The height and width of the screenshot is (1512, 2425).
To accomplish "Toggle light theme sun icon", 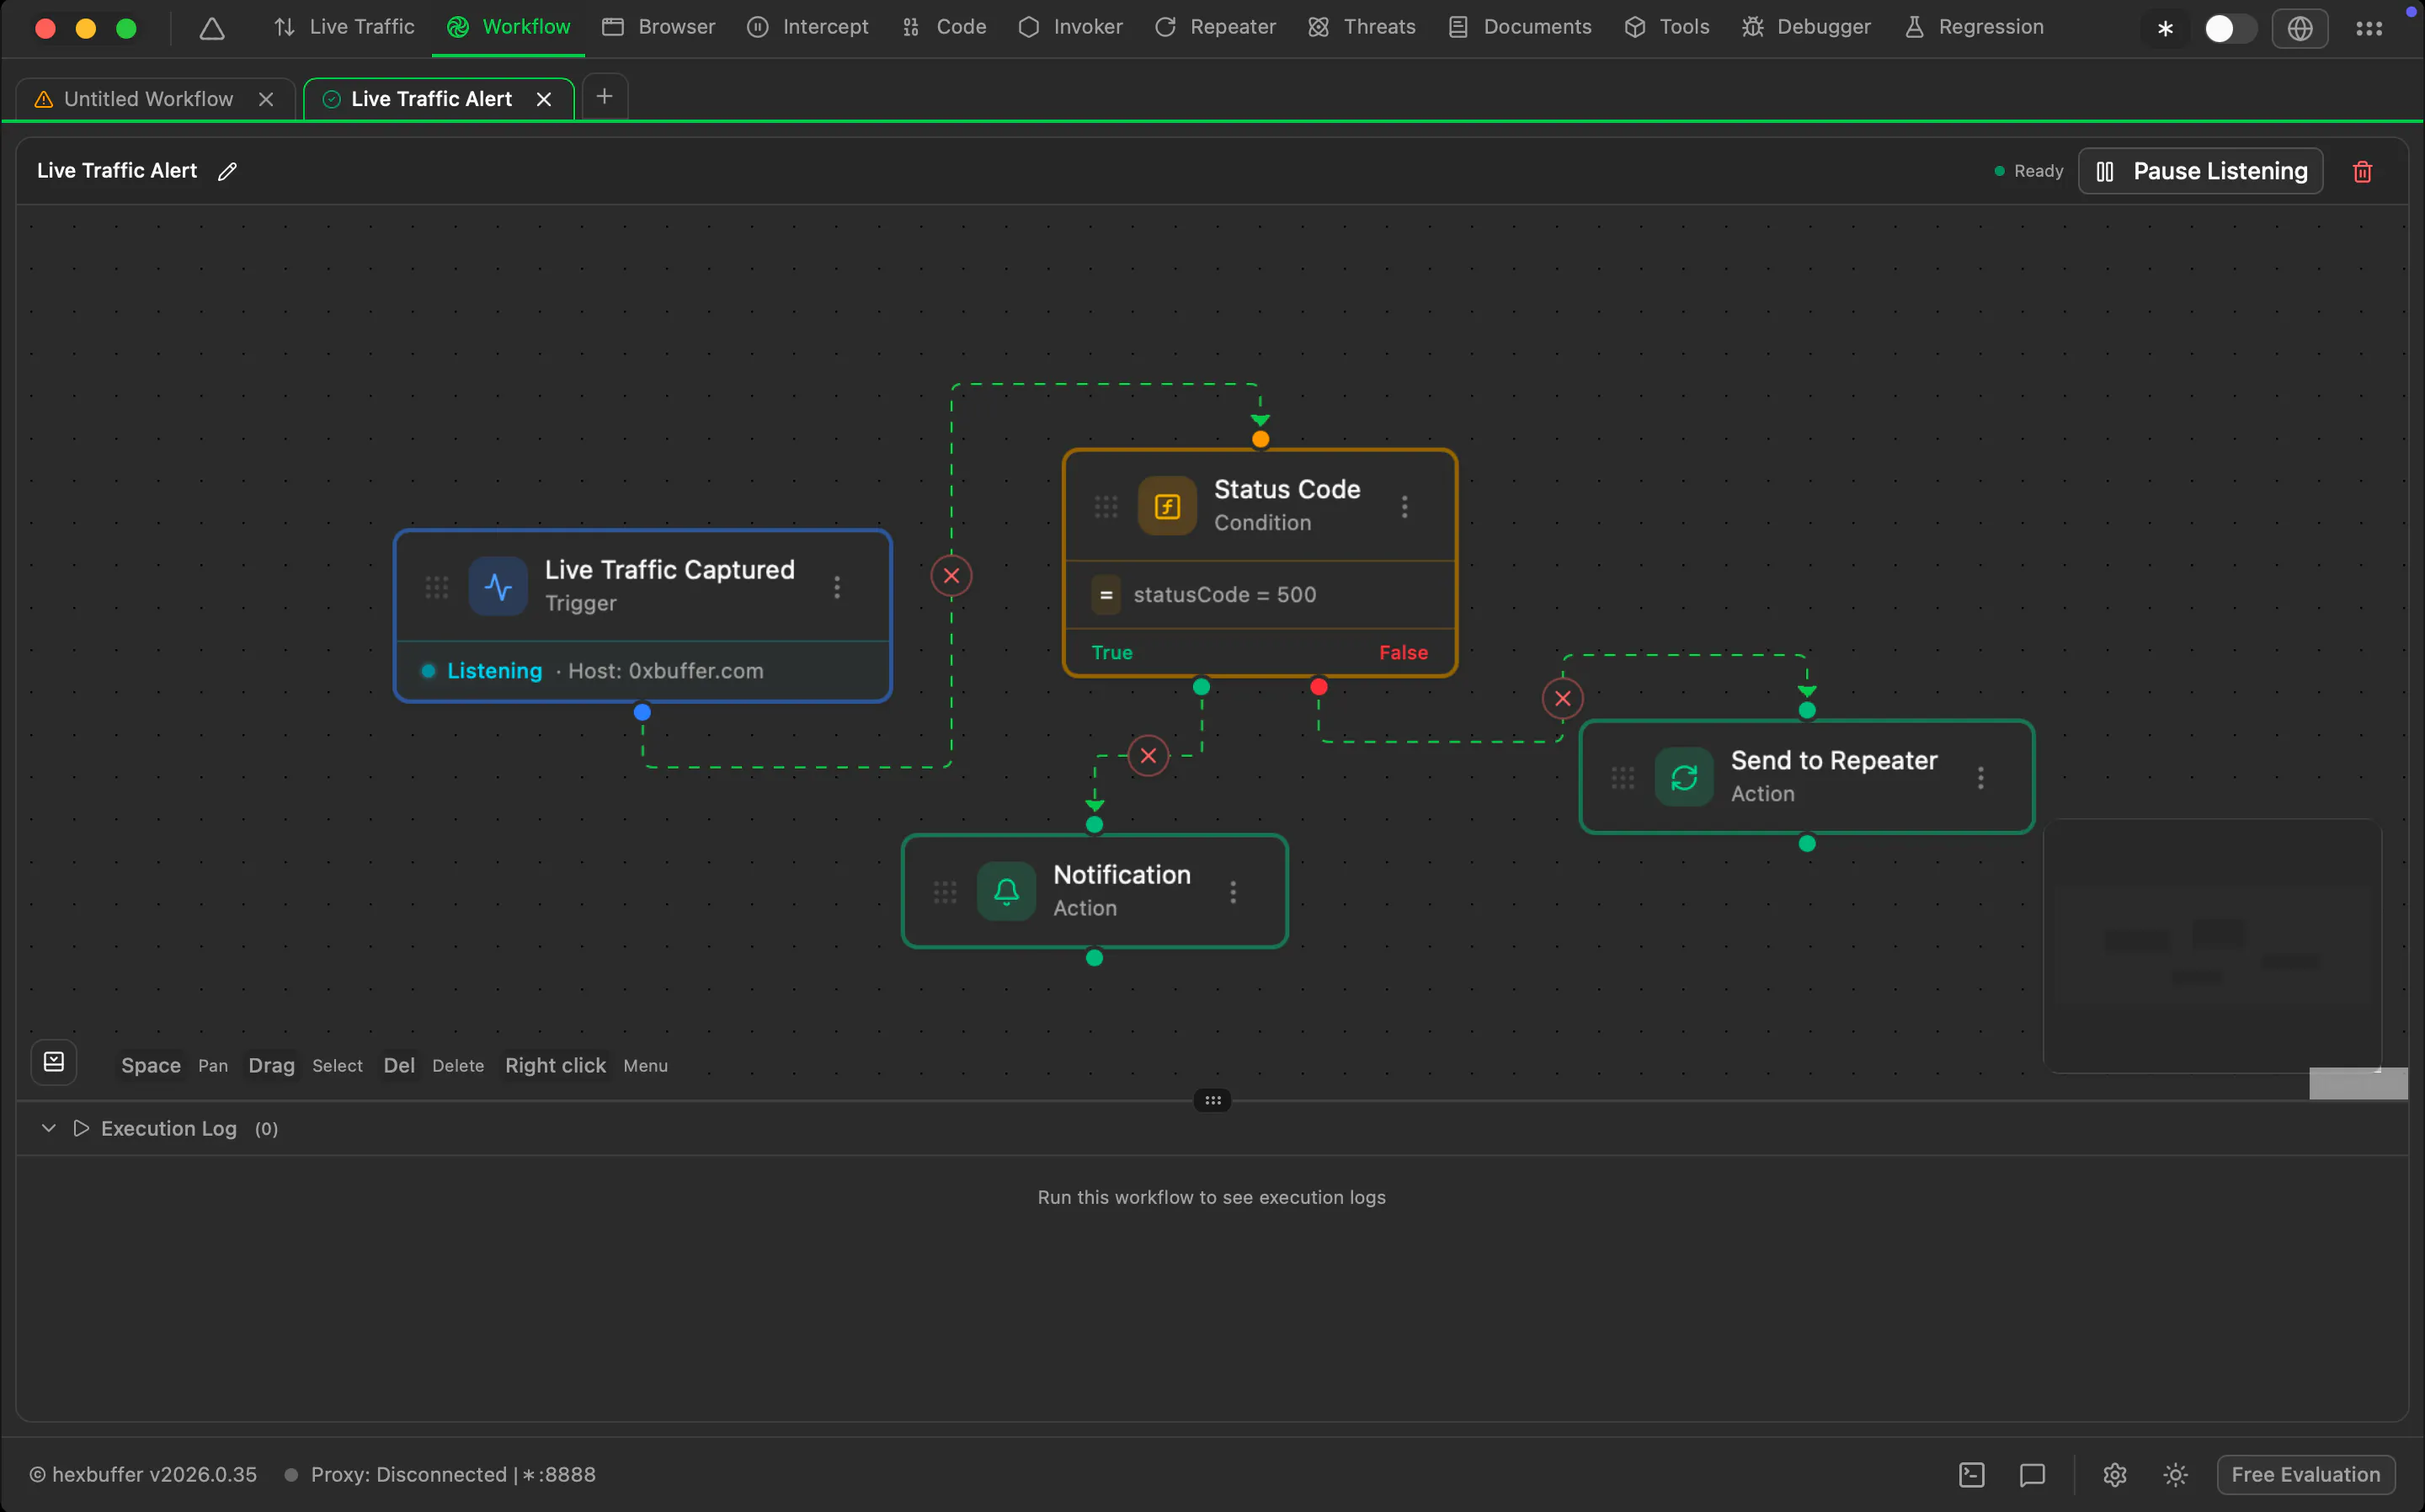I will click(x=2175, y=1475).
